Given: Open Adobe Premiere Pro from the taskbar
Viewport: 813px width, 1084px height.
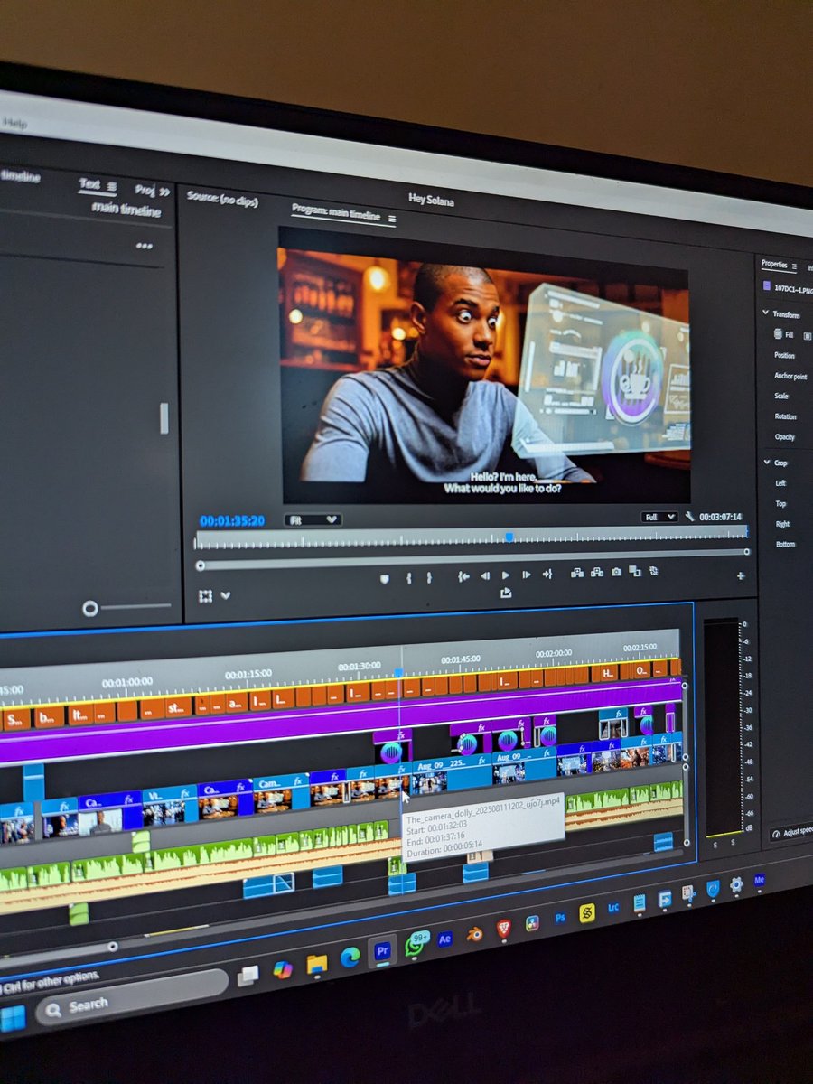Looking at the screenshot, I should click(382, 950).
